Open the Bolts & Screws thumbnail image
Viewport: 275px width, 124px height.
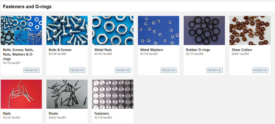(67, 30)
